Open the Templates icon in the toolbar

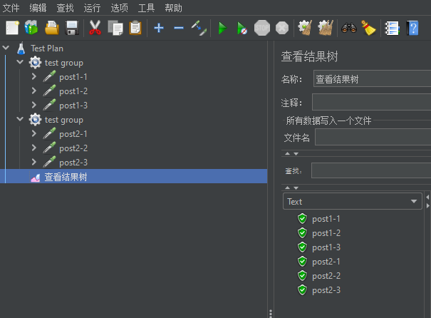click(x=31, y=28)
